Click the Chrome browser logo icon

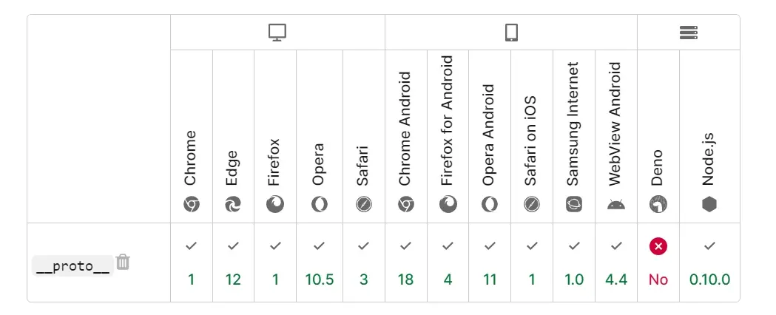tap(192, 204)
